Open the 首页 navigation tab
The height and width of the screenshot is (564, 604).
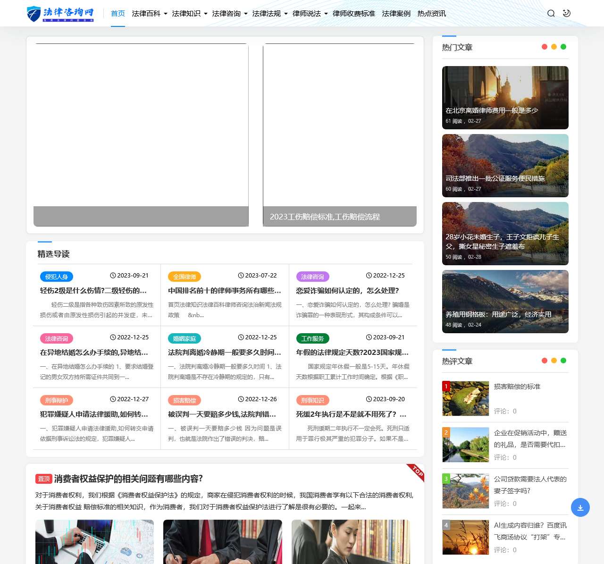click(x=118, y=14)
